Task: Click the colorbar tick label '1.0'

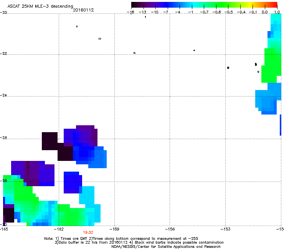Action: (x=277, y=12)
